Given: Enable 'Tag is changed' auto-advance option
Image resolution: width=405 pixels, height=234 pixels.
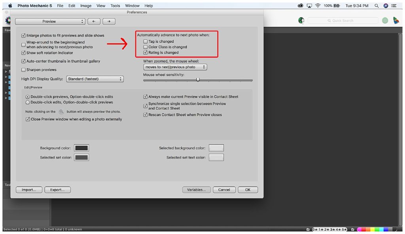Looking at the screenshot, I should pos(146,42).
